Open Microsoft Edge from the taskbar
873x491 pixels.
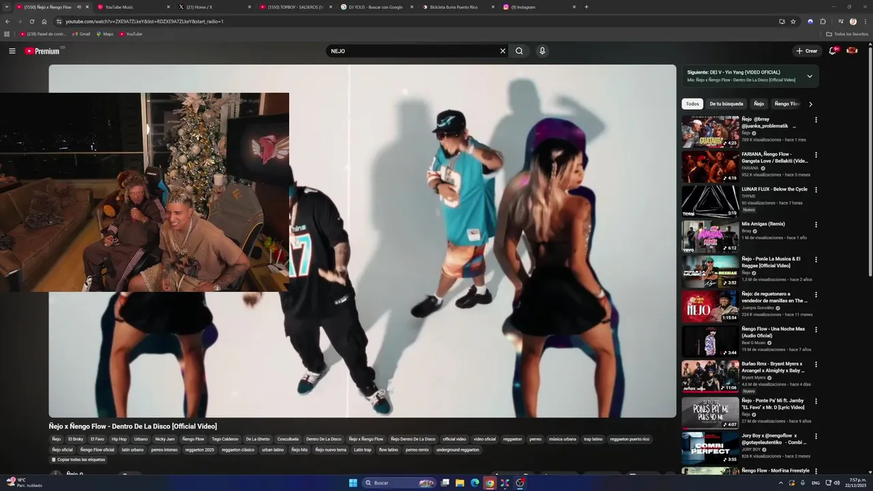pyautogui.click(x=475, y=483)
